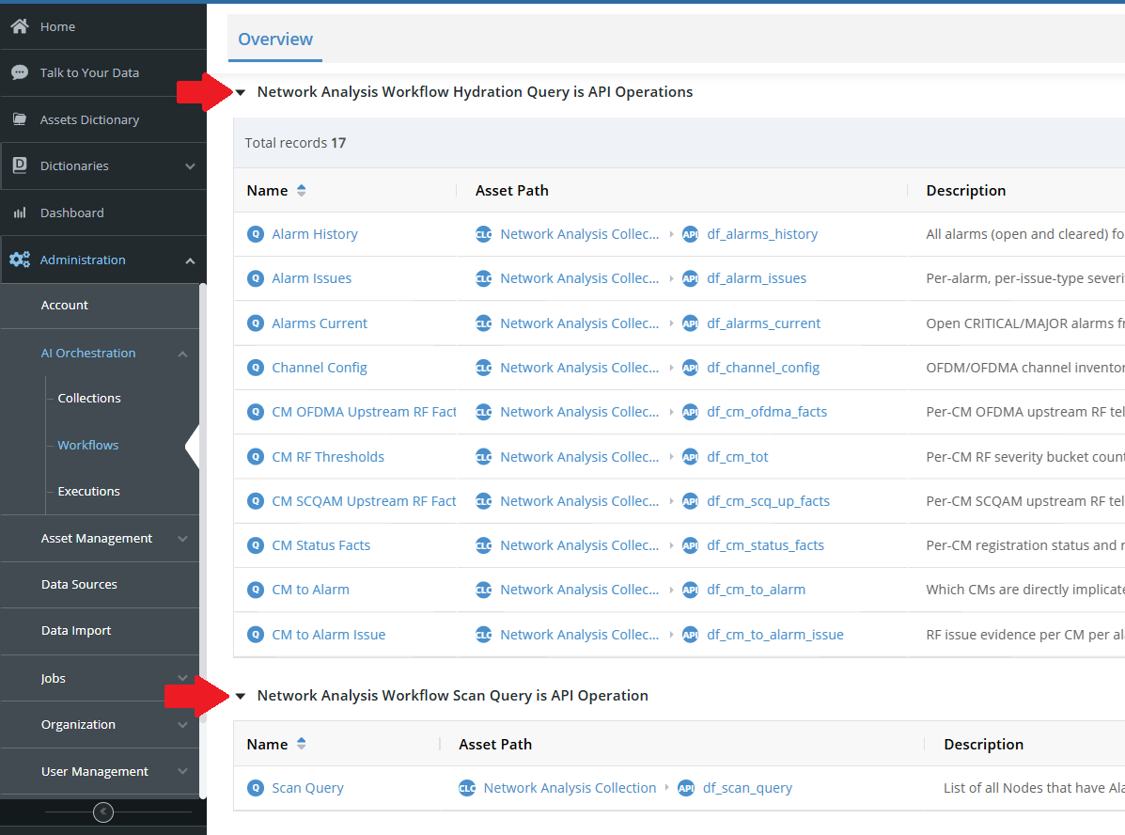
Task: Click the API icon beside df_scan_query
Action: point(686,788)
